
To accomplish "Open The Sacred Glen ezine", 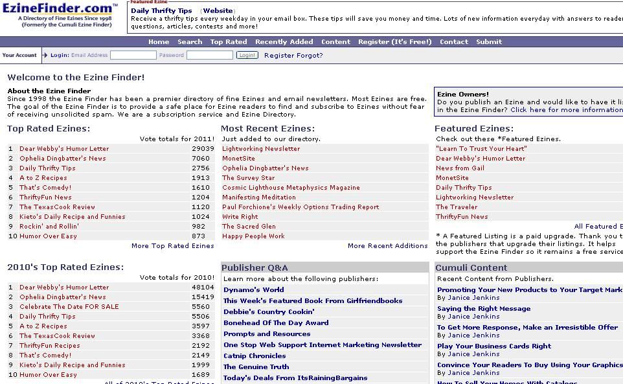I will tap(249, 227).
